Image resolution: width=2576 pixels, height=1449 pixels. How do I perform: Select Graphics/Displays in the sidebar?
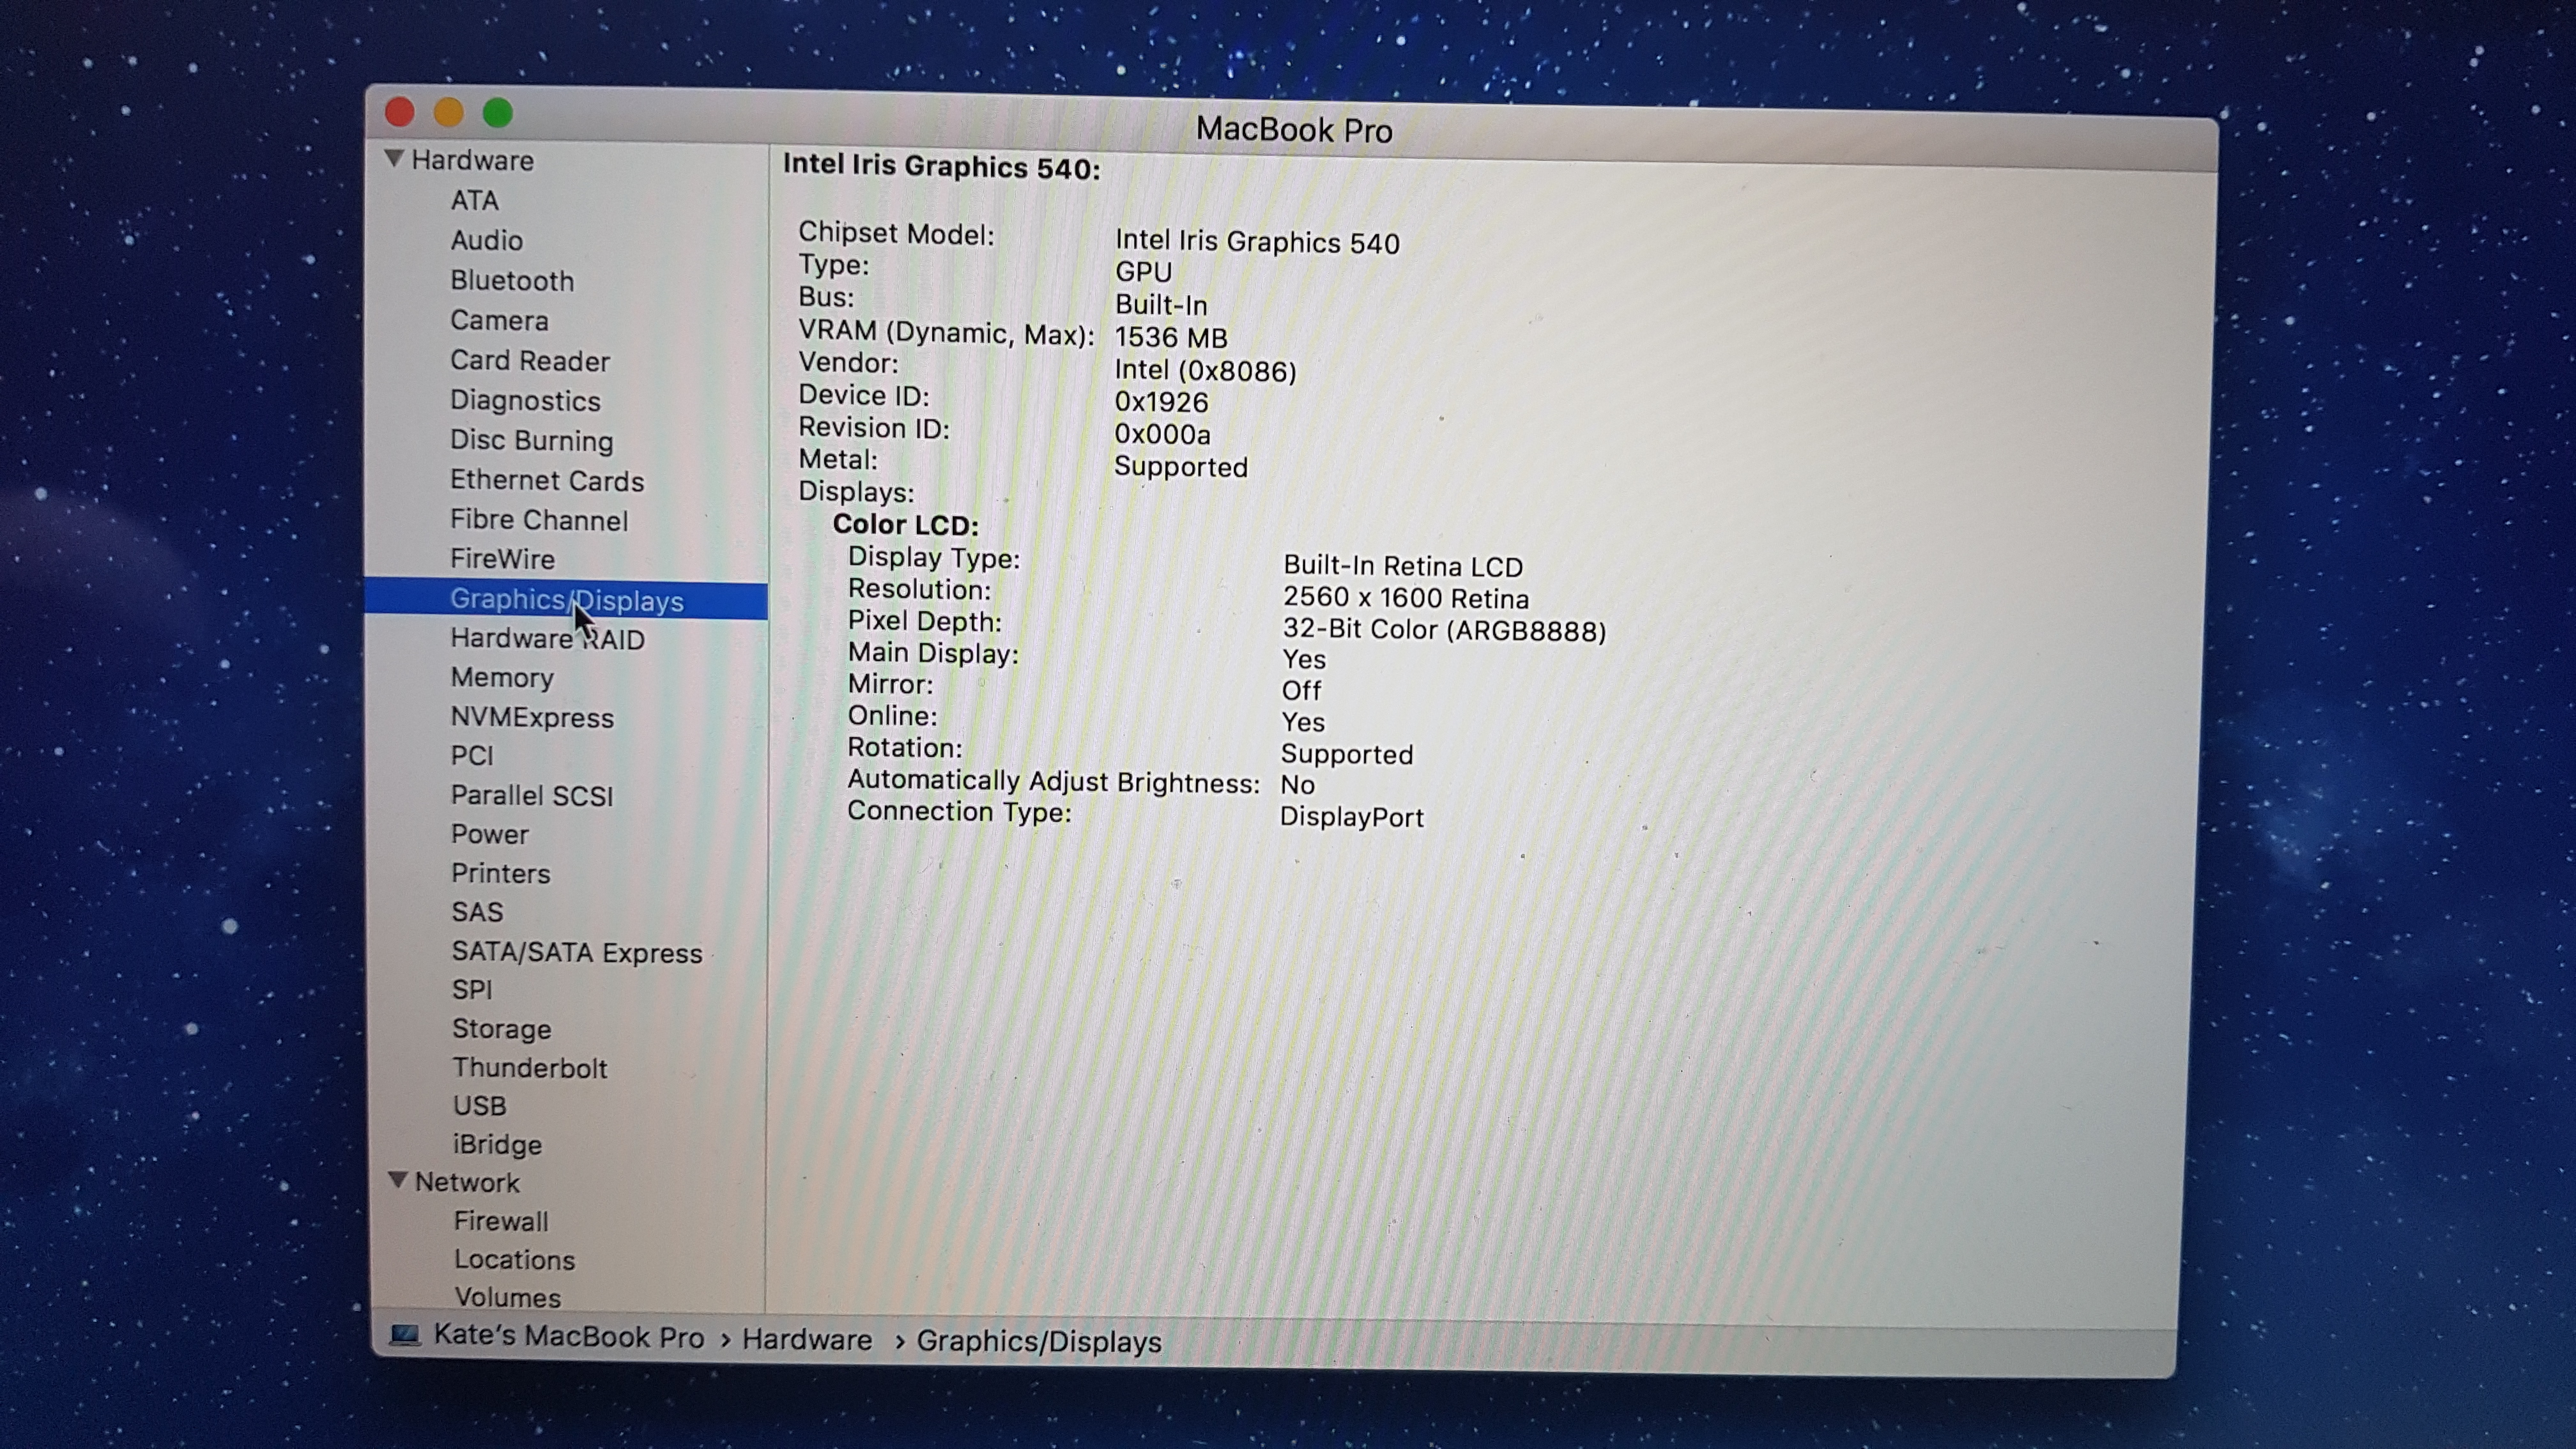click(x=566, y=600)
